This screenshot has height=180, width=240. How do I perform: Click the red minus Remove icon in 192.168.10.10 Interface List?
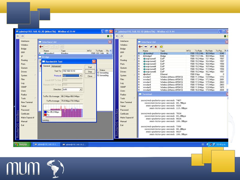point(145,47)
